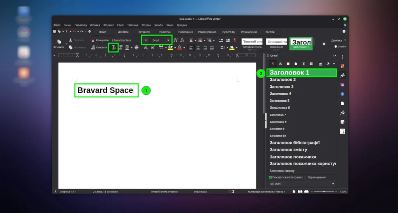This screenshot has width=398, height=213.
Task: Switch to Вставити ribbon tab
Action: (144, 32)
